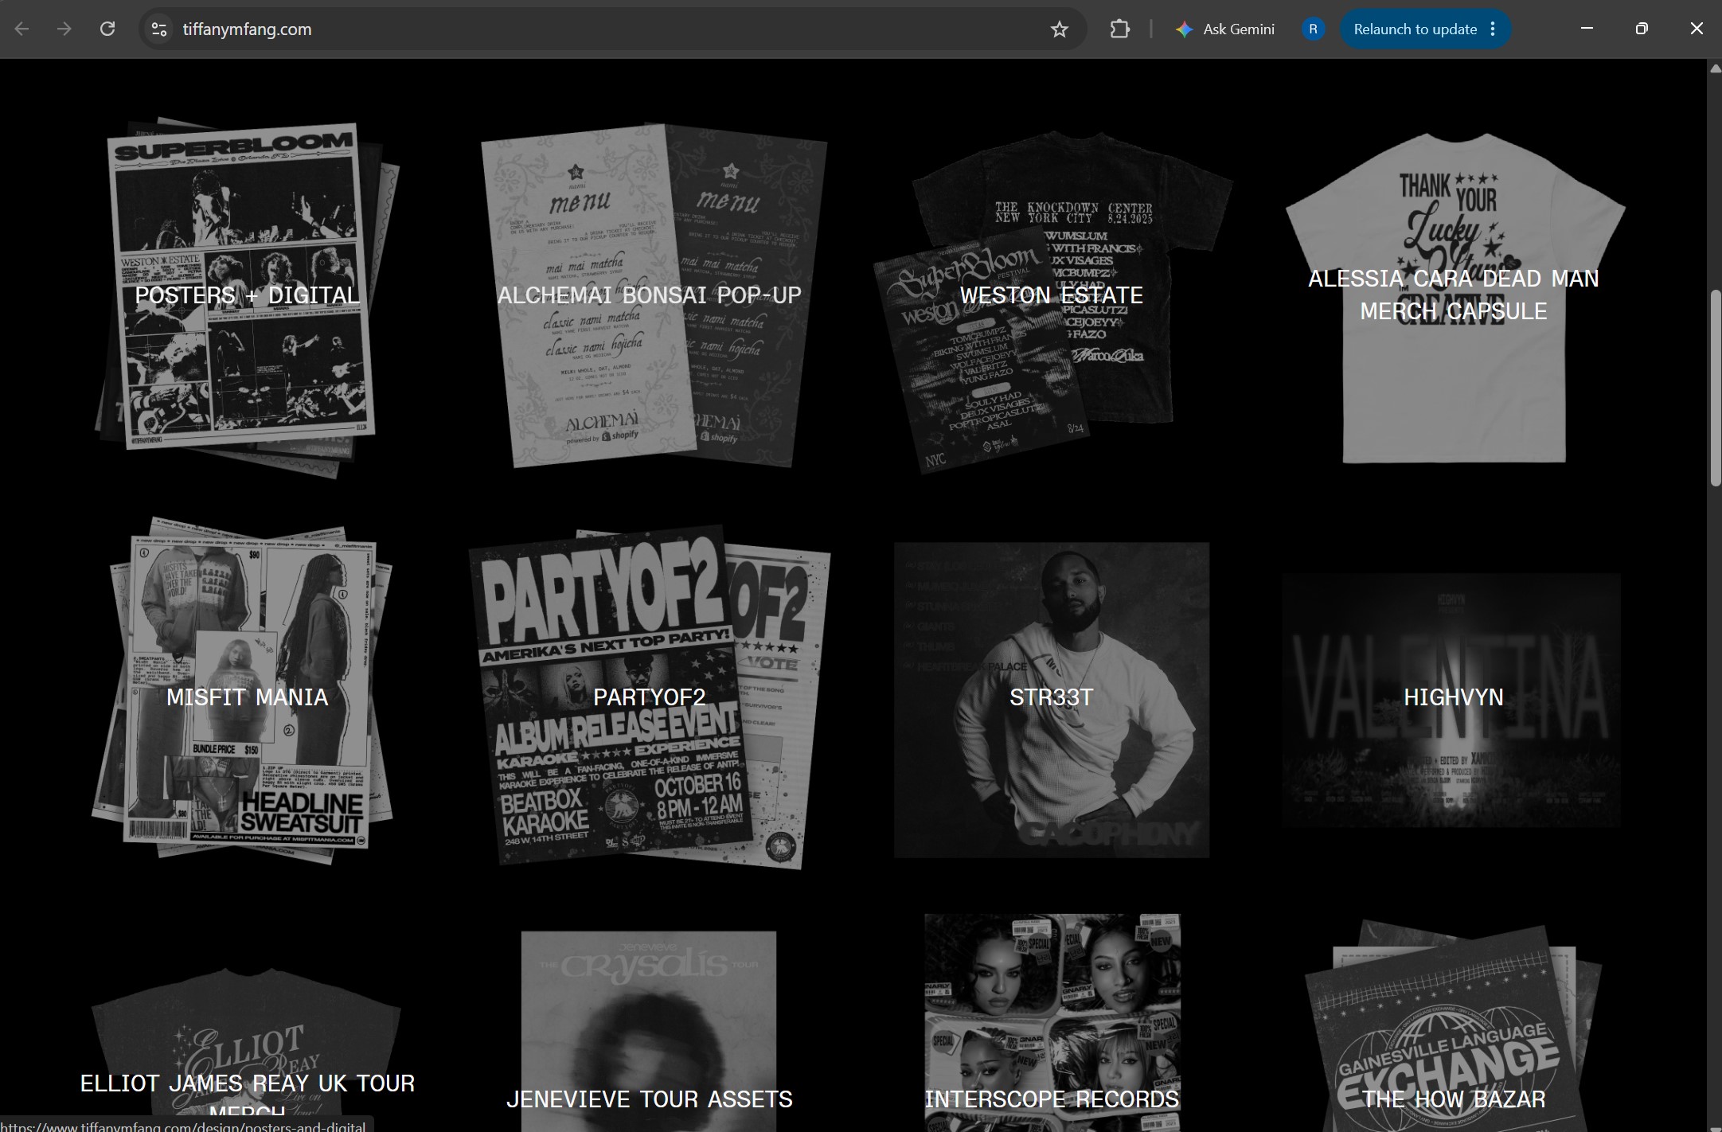Click Relaunch to update button
Screen dimensions: 1722x1132
pos(1415,29)
